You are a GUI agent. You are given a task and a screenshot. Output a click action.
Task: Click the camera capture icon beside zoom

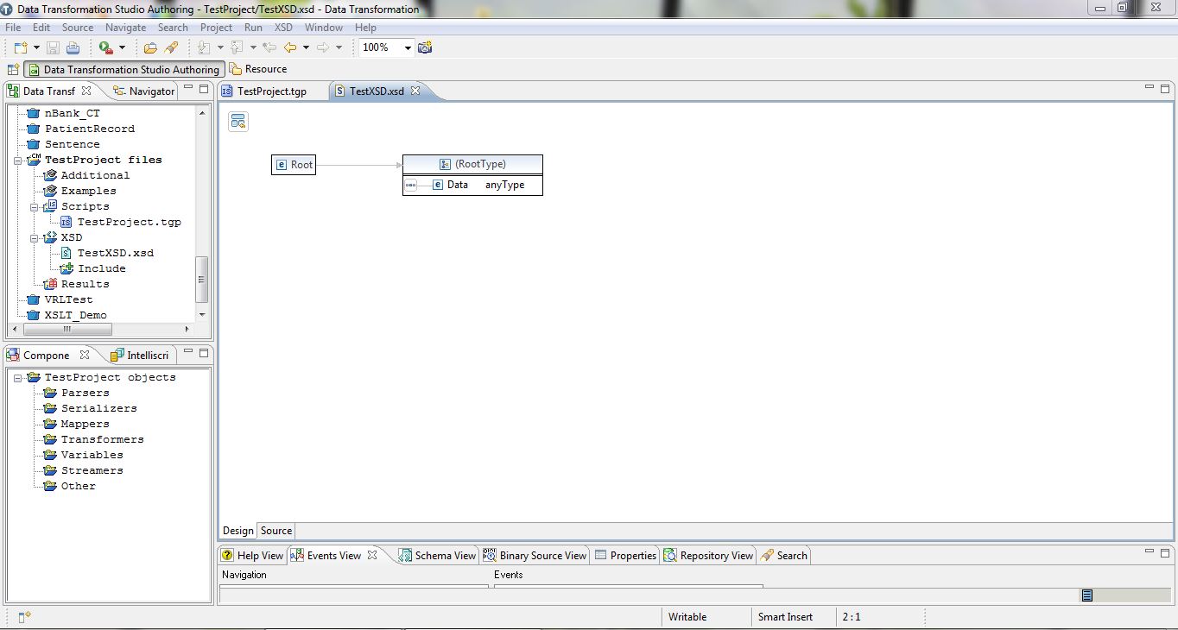pyautogui.click(x=425, y=47)
